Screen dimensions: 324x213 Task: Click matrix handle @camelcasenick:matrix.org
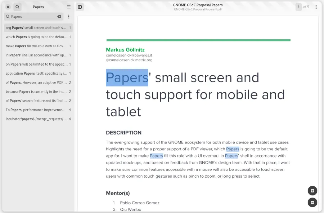click(129, 60)
